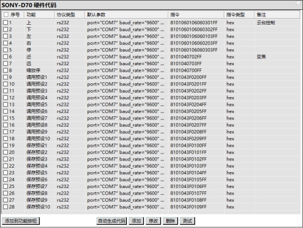Select the 保存预设6 cell
Image resolution: width=303 pixels, height=228 pixels.
tap(37, 180)
